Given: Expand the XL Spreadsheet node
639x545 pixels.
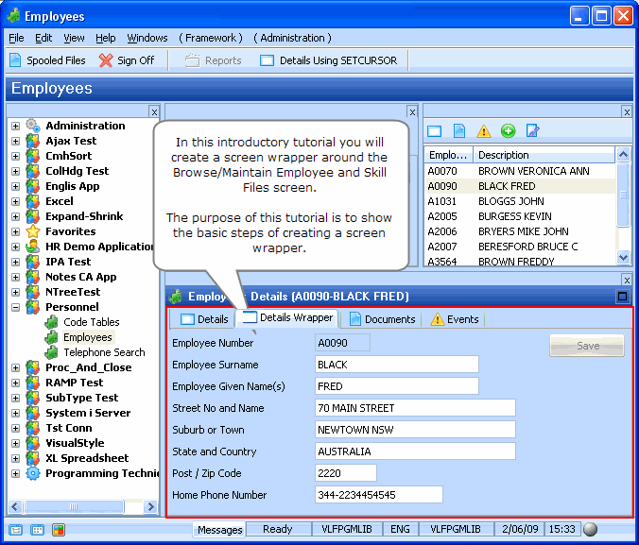Looking at the screenshot, I should (x=15, y=459).
